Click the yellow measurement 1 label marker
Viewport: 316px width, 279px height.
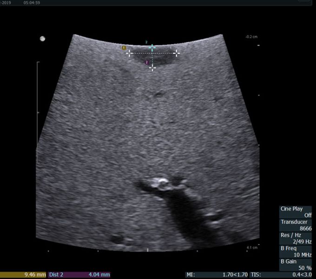pos(124,47)
